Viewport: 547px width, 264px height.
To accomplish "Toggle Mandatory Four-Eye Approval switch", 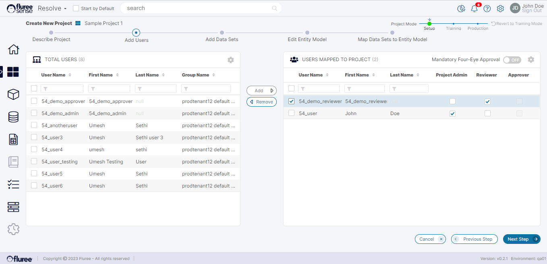I will [x=512, y=60].
